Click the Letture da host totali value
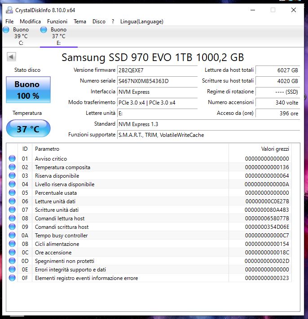The image size is (308, 319). pyautogui.click(x=277, y=70)
